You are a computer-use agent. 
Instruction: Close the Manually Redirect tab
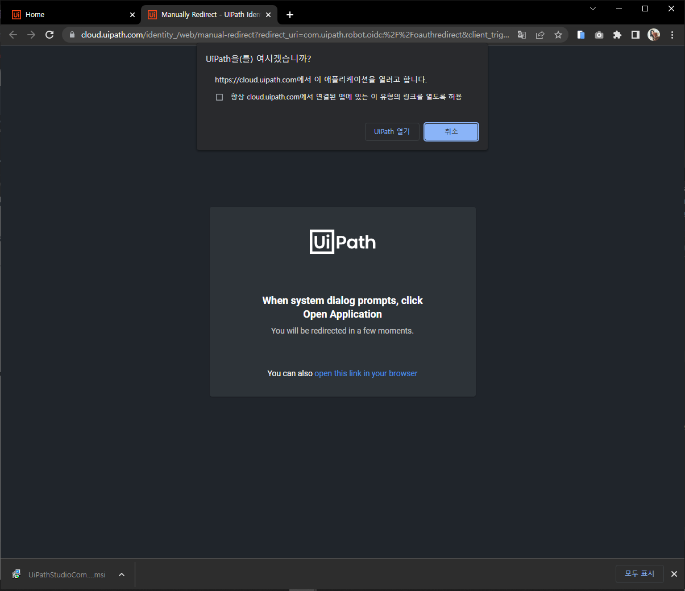[x=268, y=15]
